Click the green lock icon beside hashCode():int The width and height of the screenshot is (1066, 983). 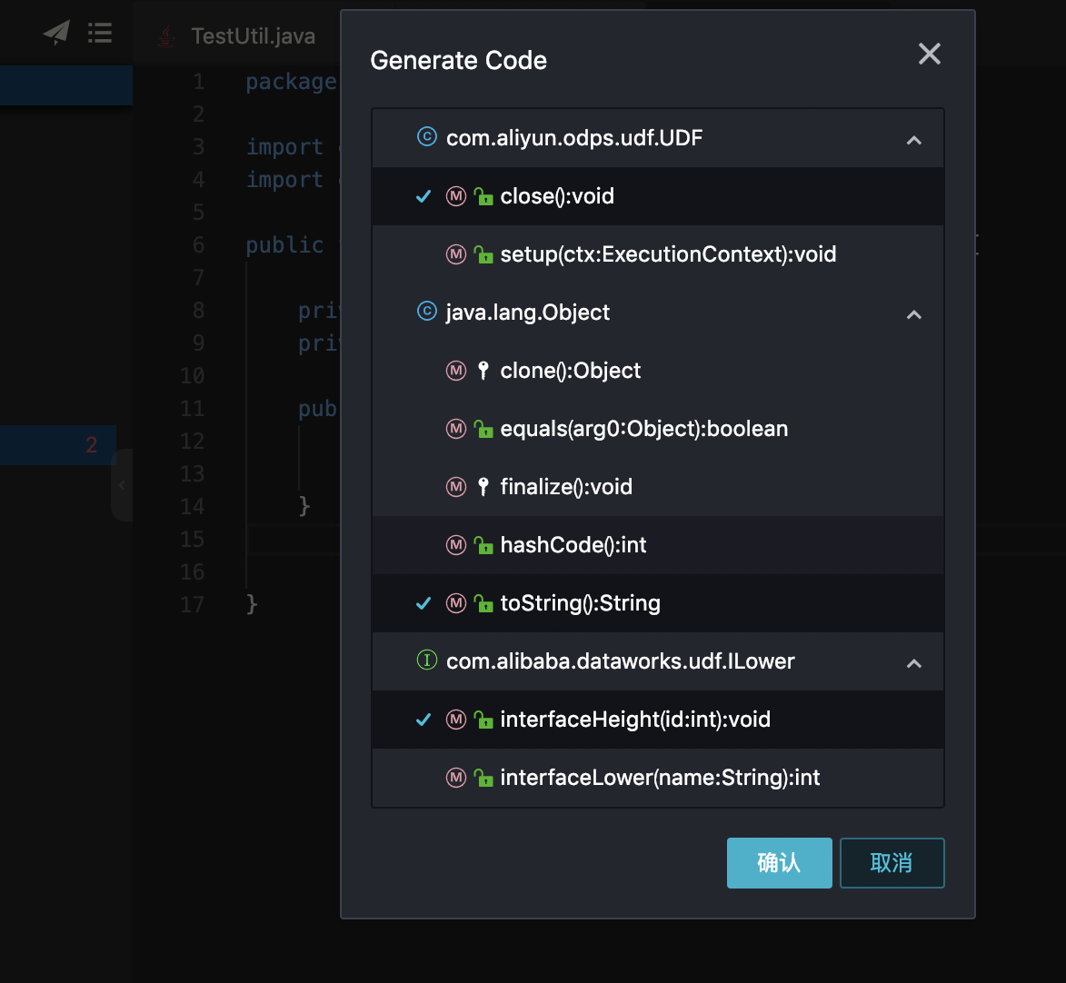(483, 545)
